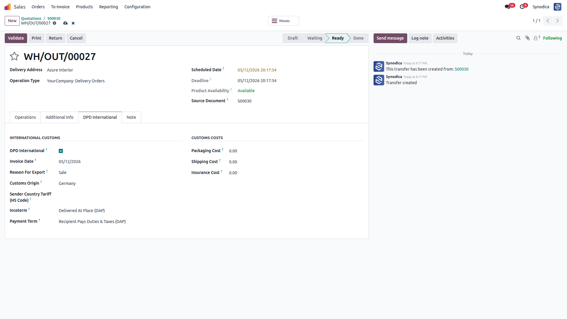Viewport: 567px width, 319px height.
Task: Edit the Scheduled Date field
Action: (x=301, y=70)
